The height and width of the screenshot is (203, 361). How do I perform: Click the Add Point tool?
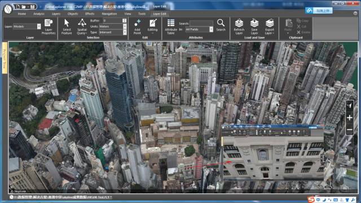(137, 27)
